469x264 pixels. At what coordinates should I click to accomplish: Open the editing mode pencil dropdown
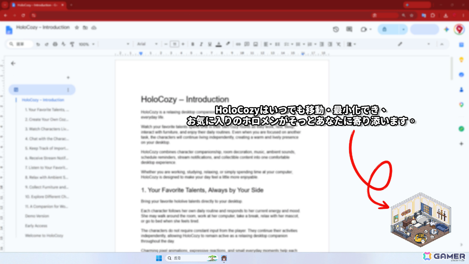click(x=414, y=44)
